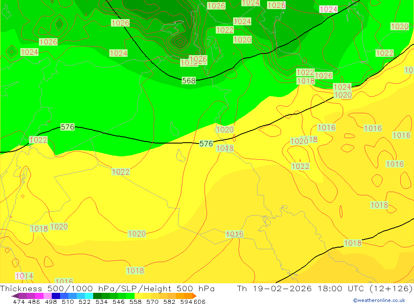
Task: Click the 594 legend value
Action: [x=186, y=302]
